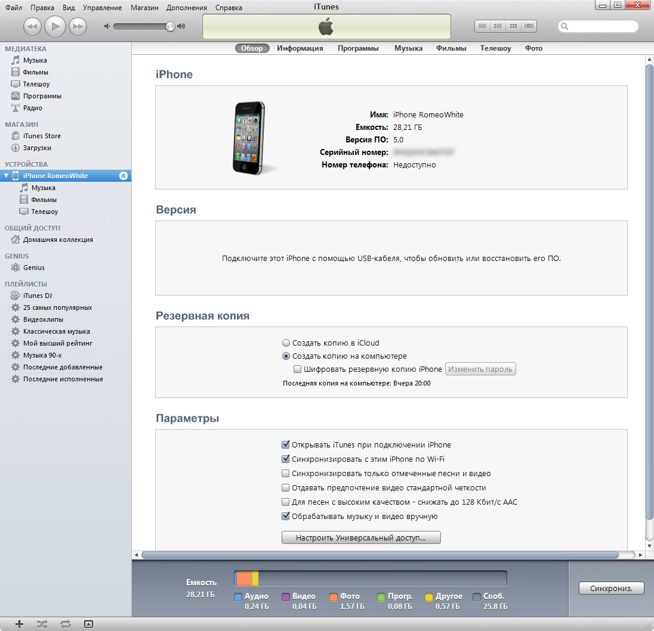The image size is (654, 631).
Task: Open the Справка menu
Action: [x=229, y=8]
